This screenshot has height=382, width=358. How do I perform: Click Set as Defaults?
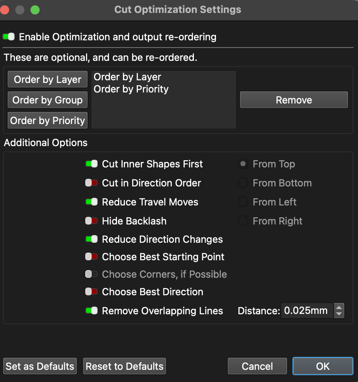point(40,366)
